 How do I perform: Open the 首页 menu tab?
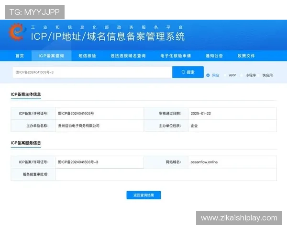(20, 56)
